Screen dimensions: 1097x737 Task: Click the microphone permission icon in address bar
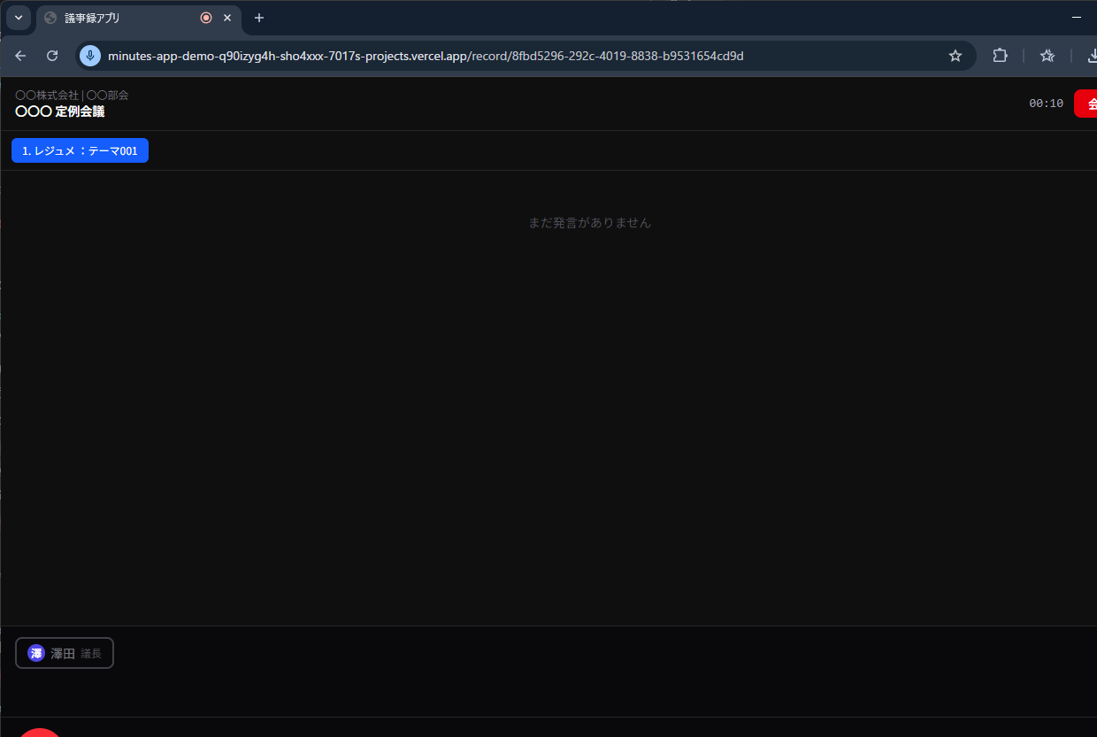90,56
